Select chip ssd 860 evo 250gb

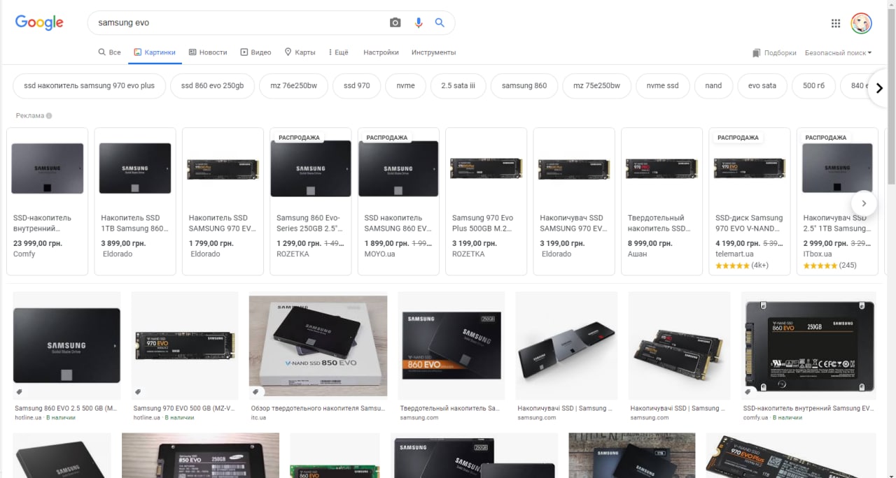212,86
